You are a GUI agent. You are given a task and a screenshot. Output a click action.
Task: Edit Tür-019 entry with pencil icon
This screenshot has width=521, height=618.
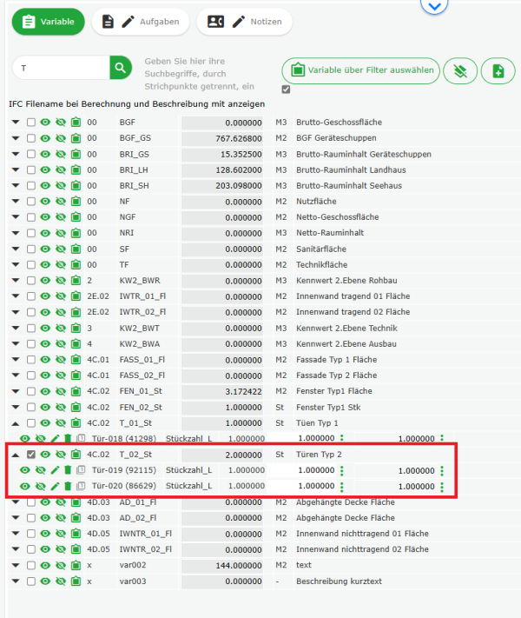click(x=54, y=470)
